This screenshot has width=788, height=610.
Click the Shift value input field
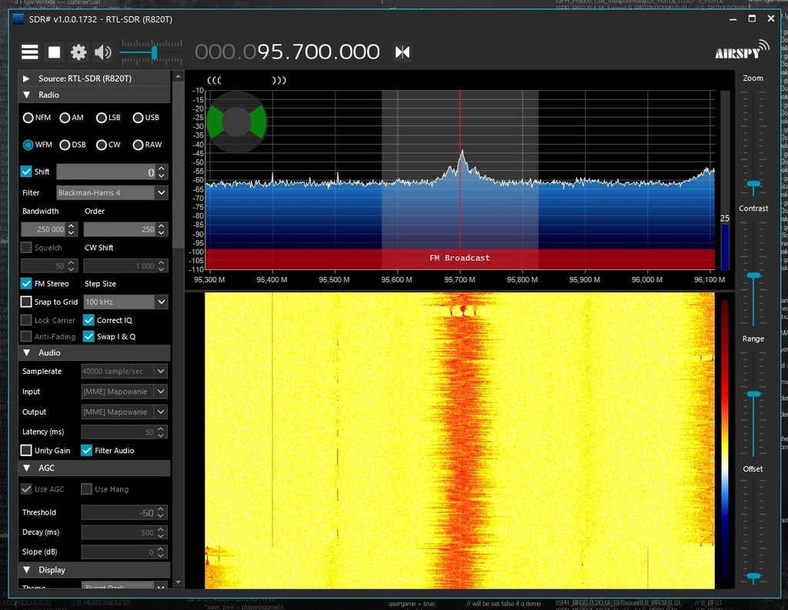106,172
